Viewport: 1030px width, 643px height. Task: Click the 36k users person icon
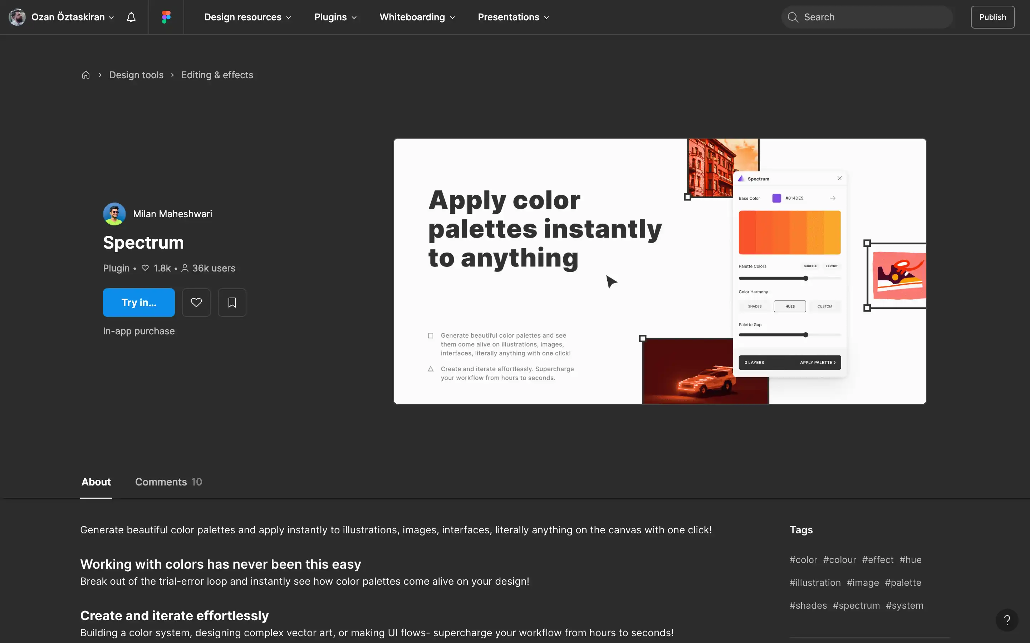[185, 268]
